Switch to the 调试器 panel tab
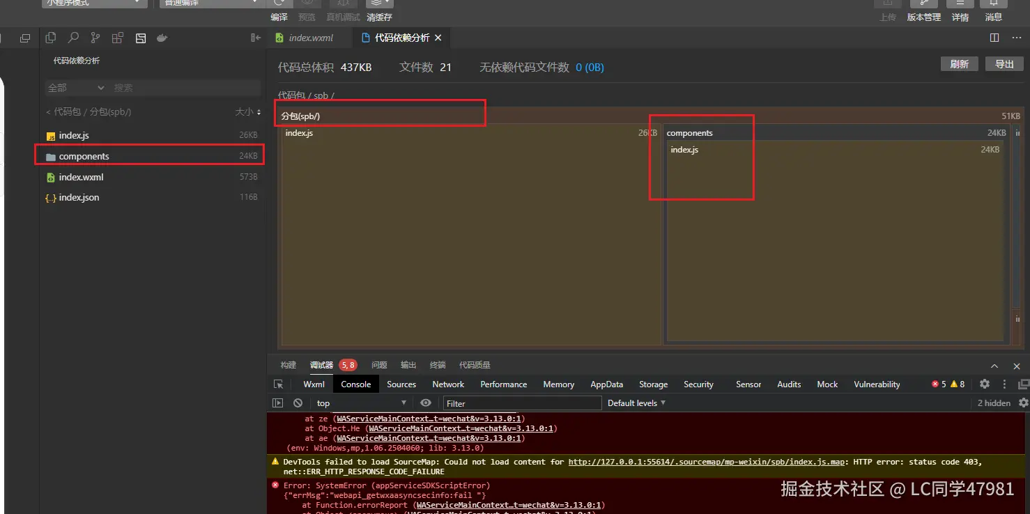Image resolution: width=1030 pixels, height=514 pixels. tap(321, 365)
